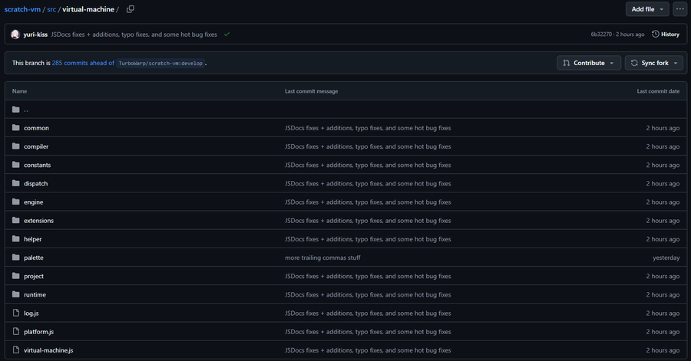Click the Name column header
This screenshot has height=361, width=691.
[x=19, y=91]
